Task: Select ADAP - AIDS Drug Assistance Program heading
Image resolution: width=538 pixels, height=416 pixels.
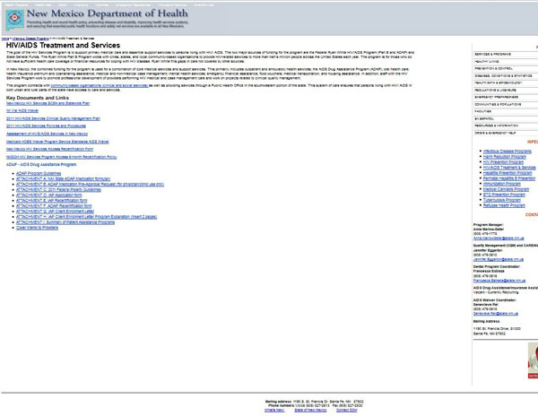Action: (41, 165)
